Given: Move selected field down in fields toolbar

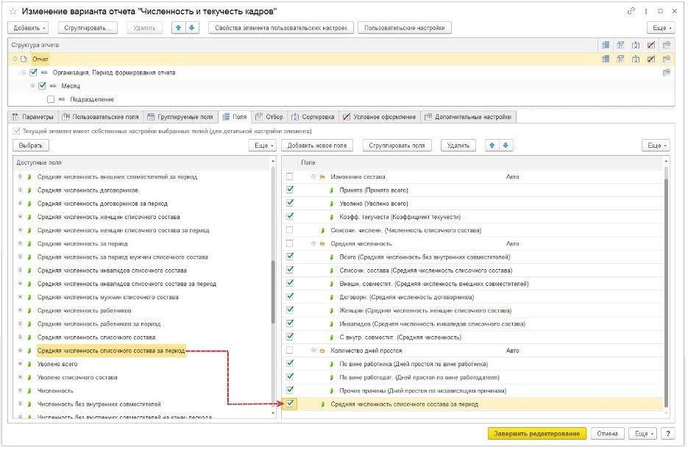Looking at the screenshot, I should pos(506,146).
